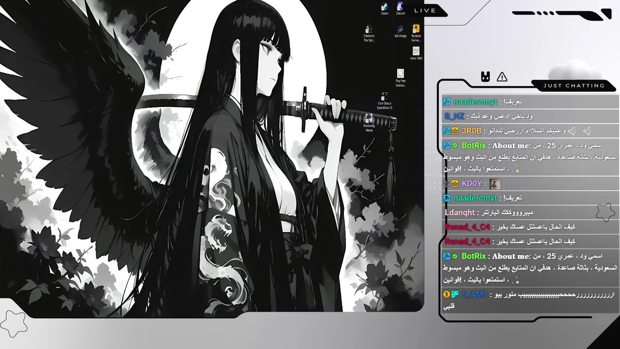The image size is (620, 349).
Task: Click S_AM1's message ending with 'منور يبو قلبي'
Action: point(529,300)
